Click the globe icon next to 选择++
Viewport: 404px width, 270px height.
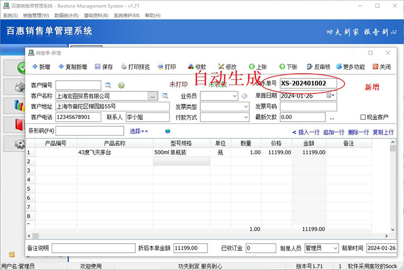pos(168,131)
